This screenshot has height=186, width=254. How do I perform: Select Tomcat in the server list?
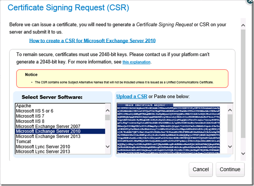(60, 142)
